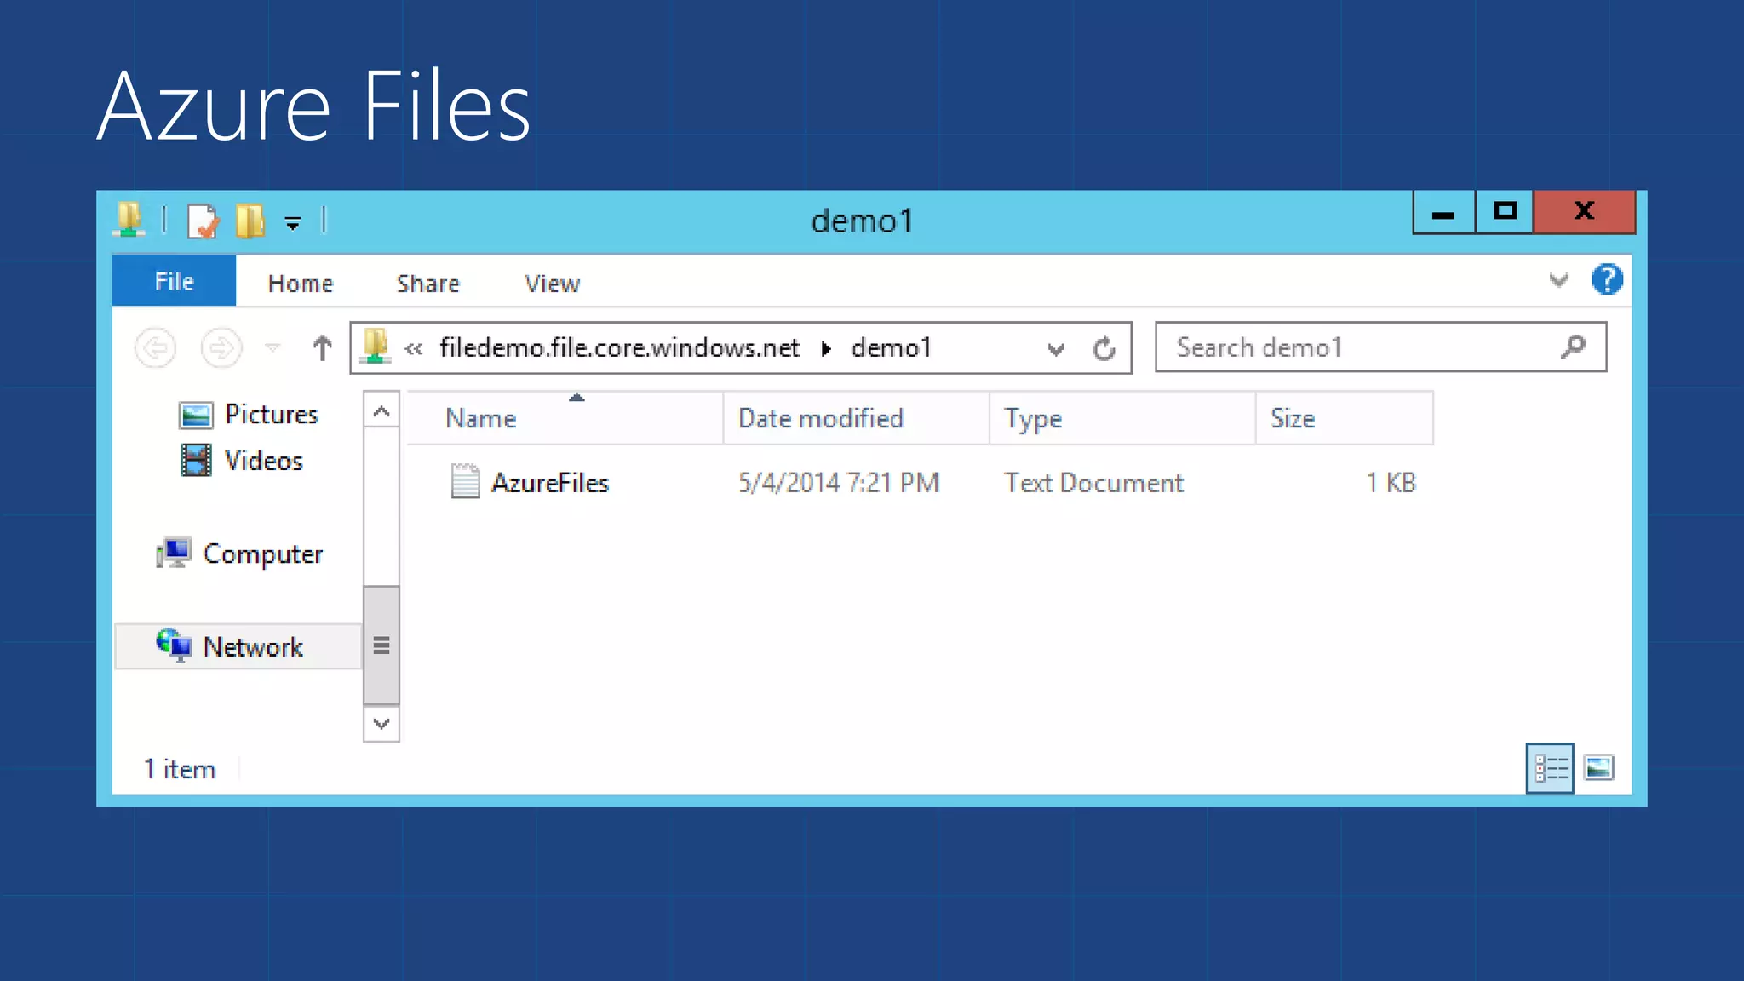Screen dimensions: 1744x981
Task: Sort files by Date modified column
Action: tap(856, 418)
